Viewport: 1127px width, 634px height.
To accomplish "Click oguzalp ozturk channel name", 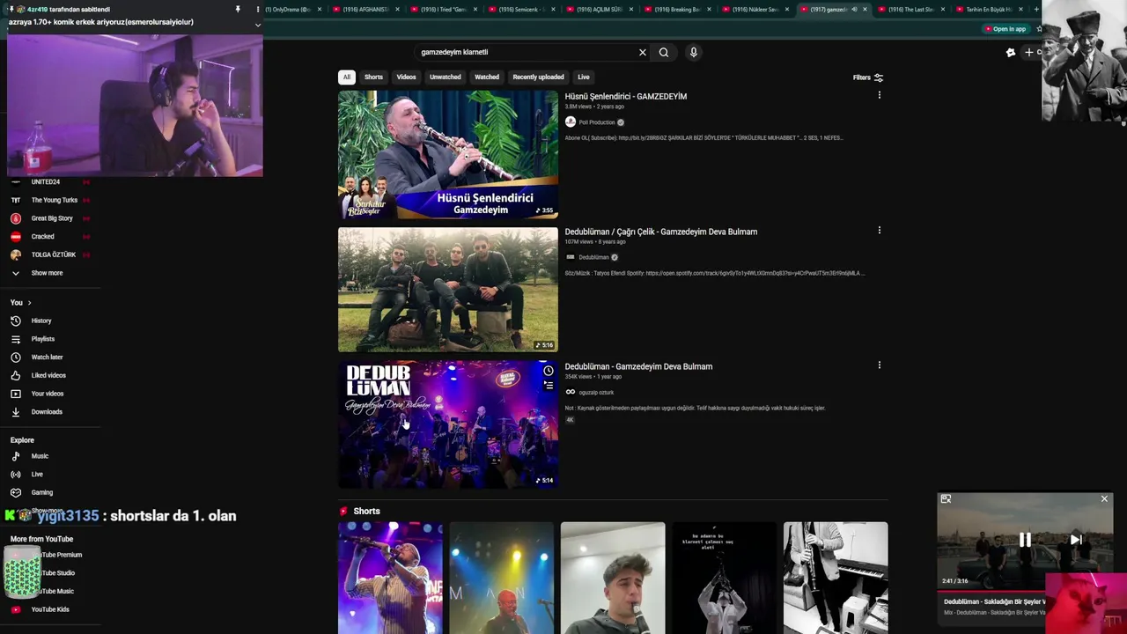I will point(596,392).
